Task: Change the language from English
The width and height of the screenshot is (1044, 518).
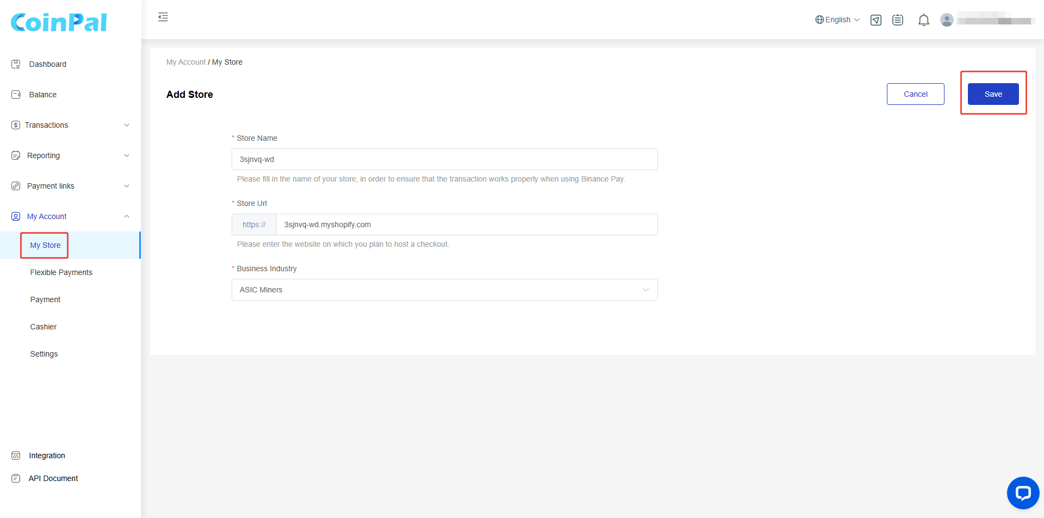Action: tap(837, 20)
